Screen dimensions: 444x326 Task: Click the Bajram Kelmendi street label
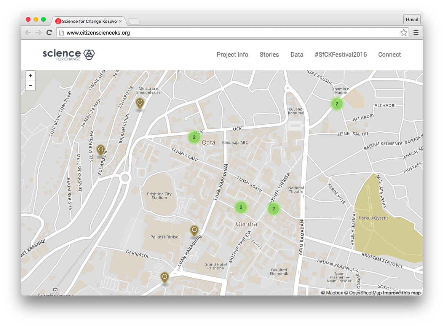pos(383,145)
